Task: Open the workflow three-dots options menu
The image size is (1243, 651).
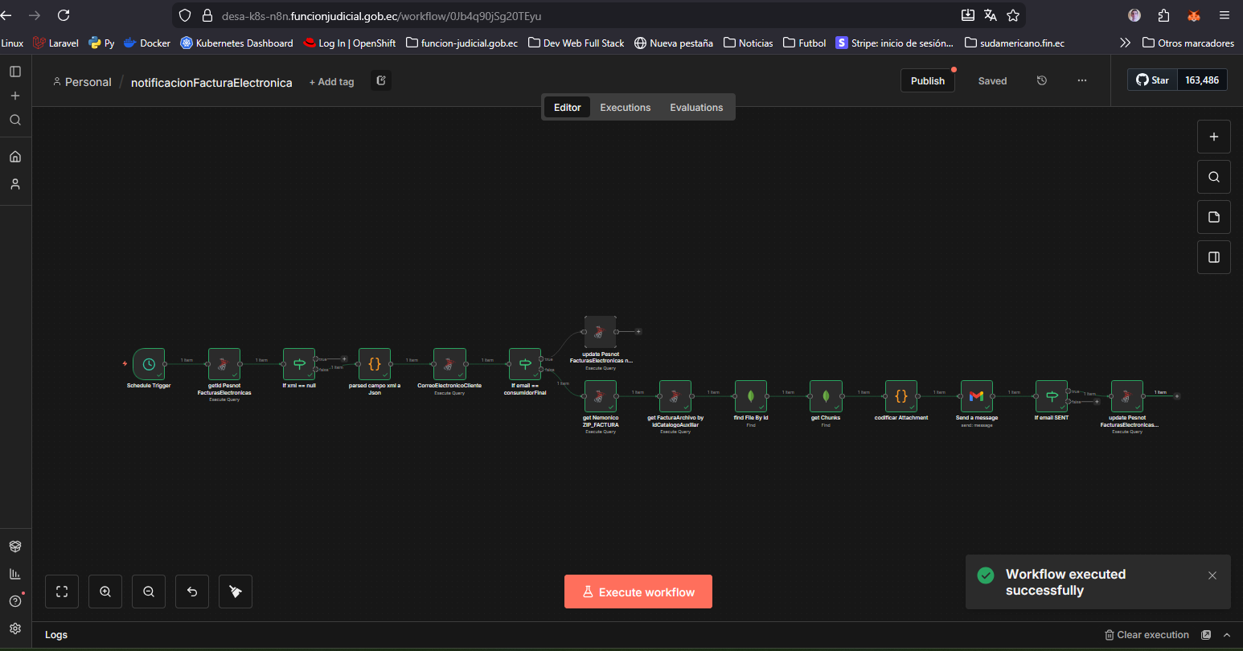Action: (1082, 80)
